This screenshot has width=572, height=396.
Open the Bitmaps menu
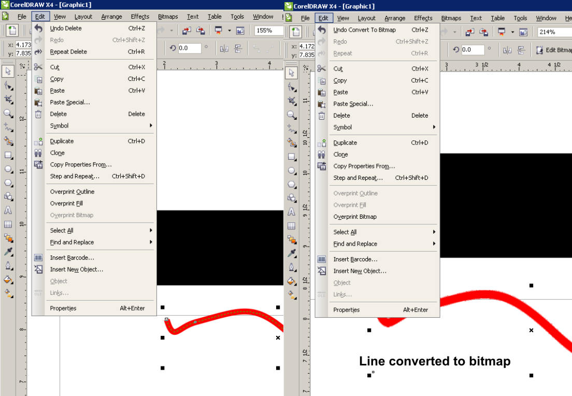click(x=168, y=16)
